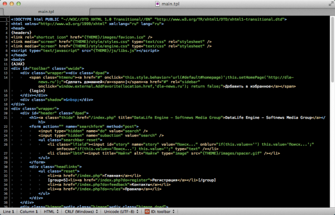The image size is (335, 215).
Task: Select the main.tpl tab
Action: pyautogui.click(x=46, y=12)
